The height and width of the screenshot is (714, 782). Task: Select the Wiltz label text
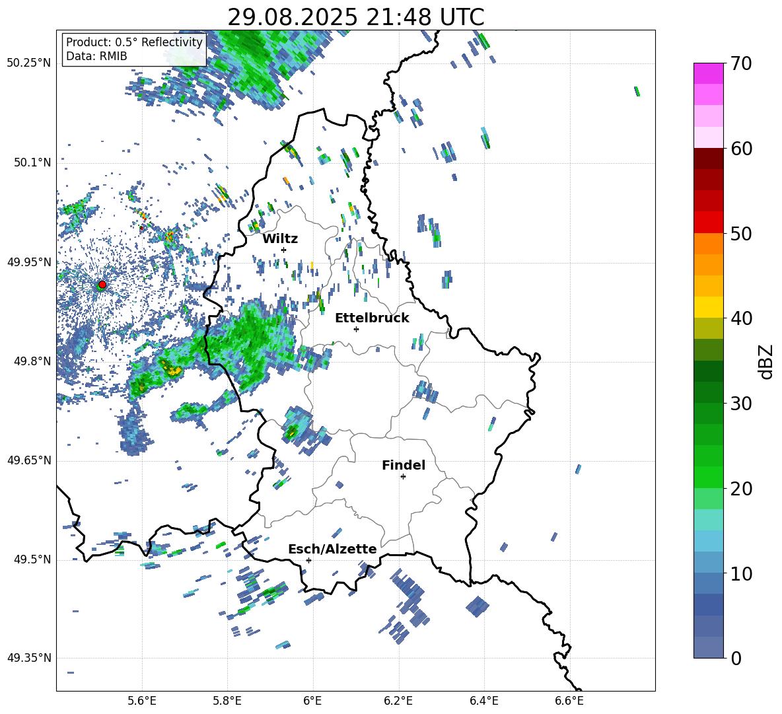click(x=280, y=239)
